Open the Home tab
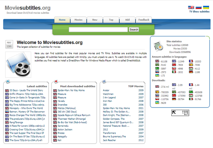This screenshot has height=148, width=213. (62, 20)
